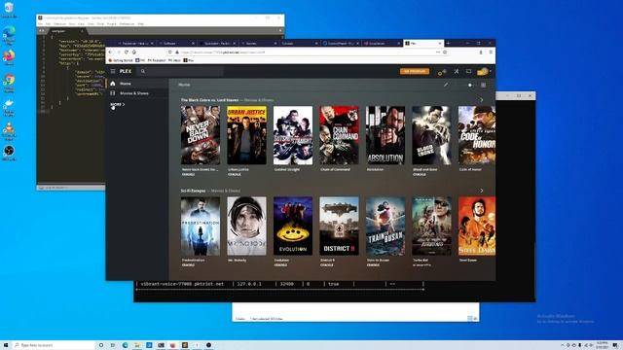Screen dimensions: 623x350
Task: Open Sci-Fi Escapes heading link
Action: point(193,191)
